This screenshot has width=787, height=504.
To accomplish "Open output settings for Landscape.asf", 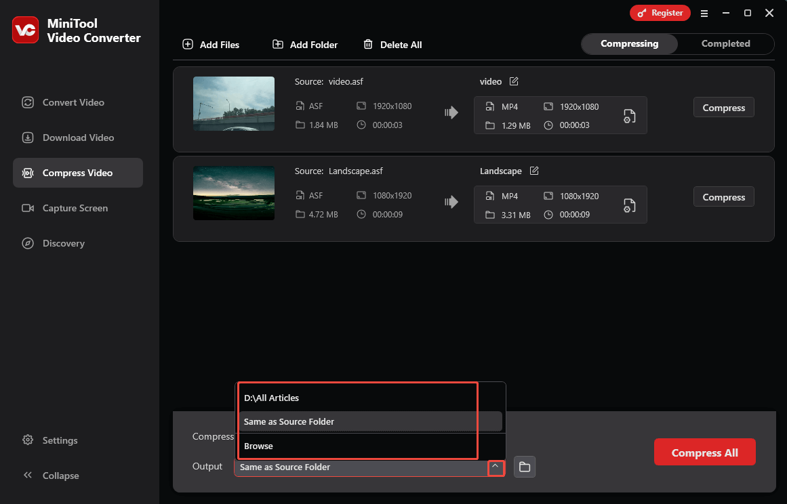I will coord(629,205).
